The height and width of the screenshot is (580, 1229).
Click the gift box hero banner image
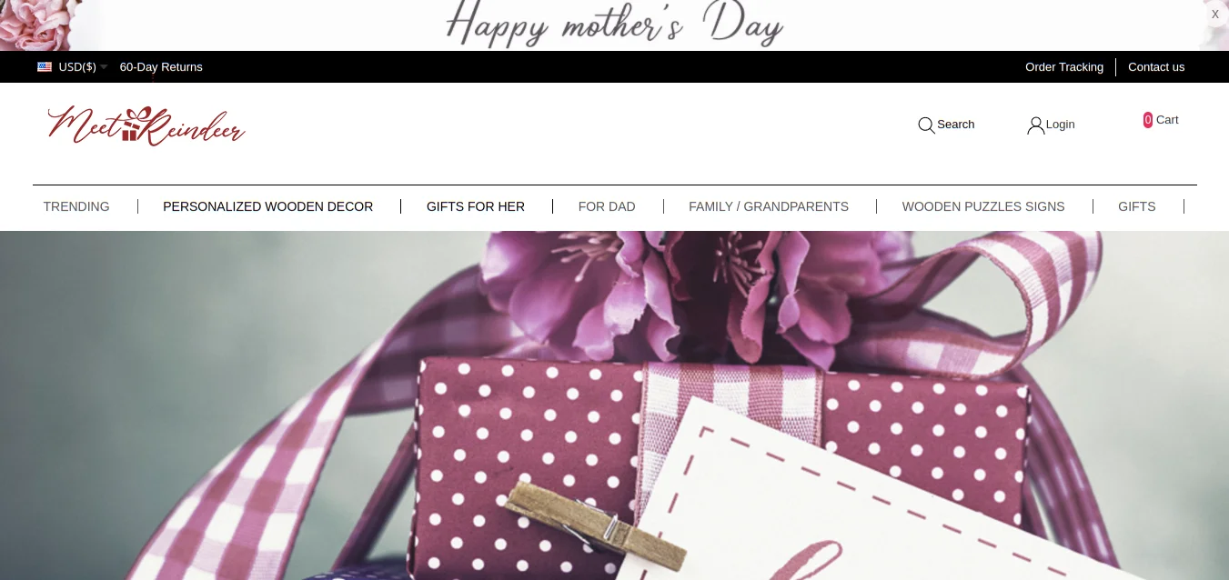pyautogui.click(x=614, y=405)
